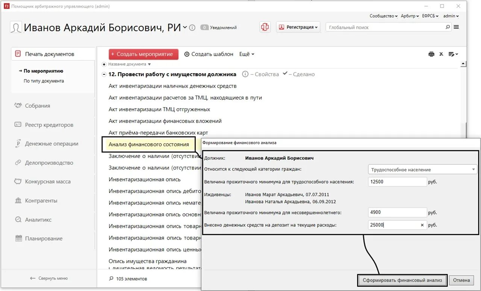Select По типу документа view
The height and width of the screenshot is (291, 481).
[x=44, y=81]
